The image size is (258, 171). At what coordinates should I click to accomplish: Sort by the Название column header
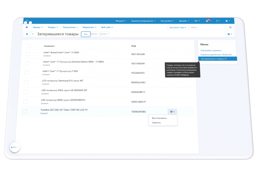coord(50,46)
